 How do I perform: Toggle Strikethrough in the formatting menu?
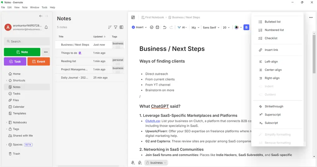point(274,106)
